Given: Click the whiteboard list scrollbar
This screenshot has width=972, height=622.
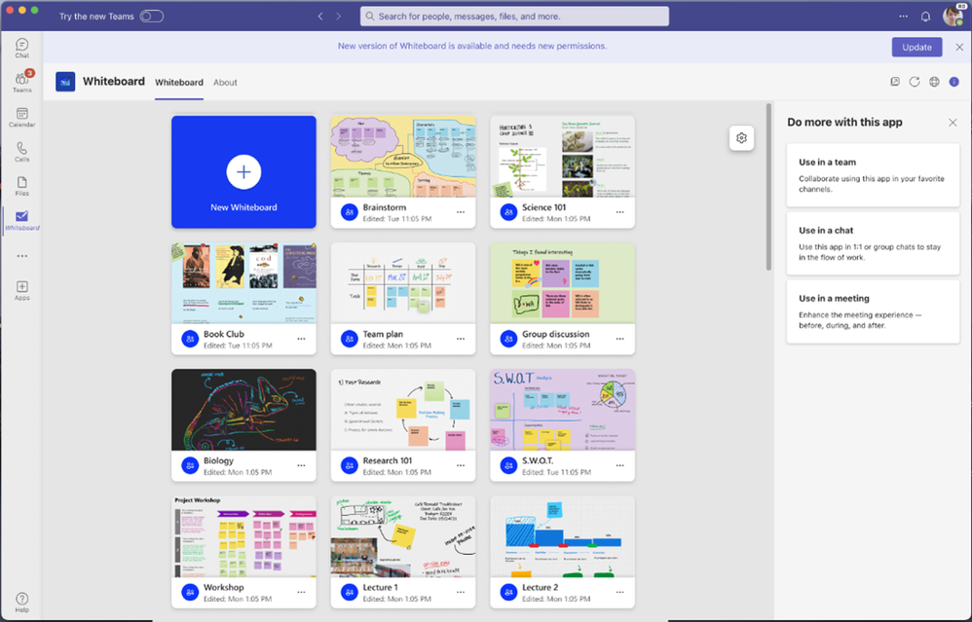Looking at the screenshot, I should tap(768, 187).
